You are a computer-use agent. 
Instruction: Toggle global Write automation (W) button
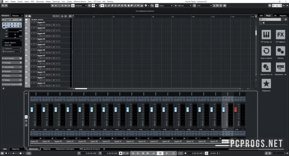click(x=66, y=6)
